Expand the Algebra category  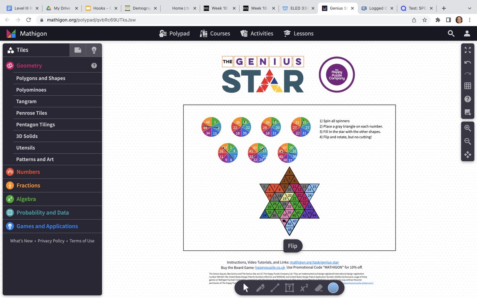(x=52, y=199)
